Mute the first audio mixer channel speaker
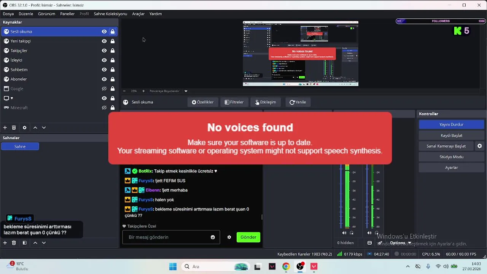This screenshot has width=487, height=274. click(x=344, y=233)
